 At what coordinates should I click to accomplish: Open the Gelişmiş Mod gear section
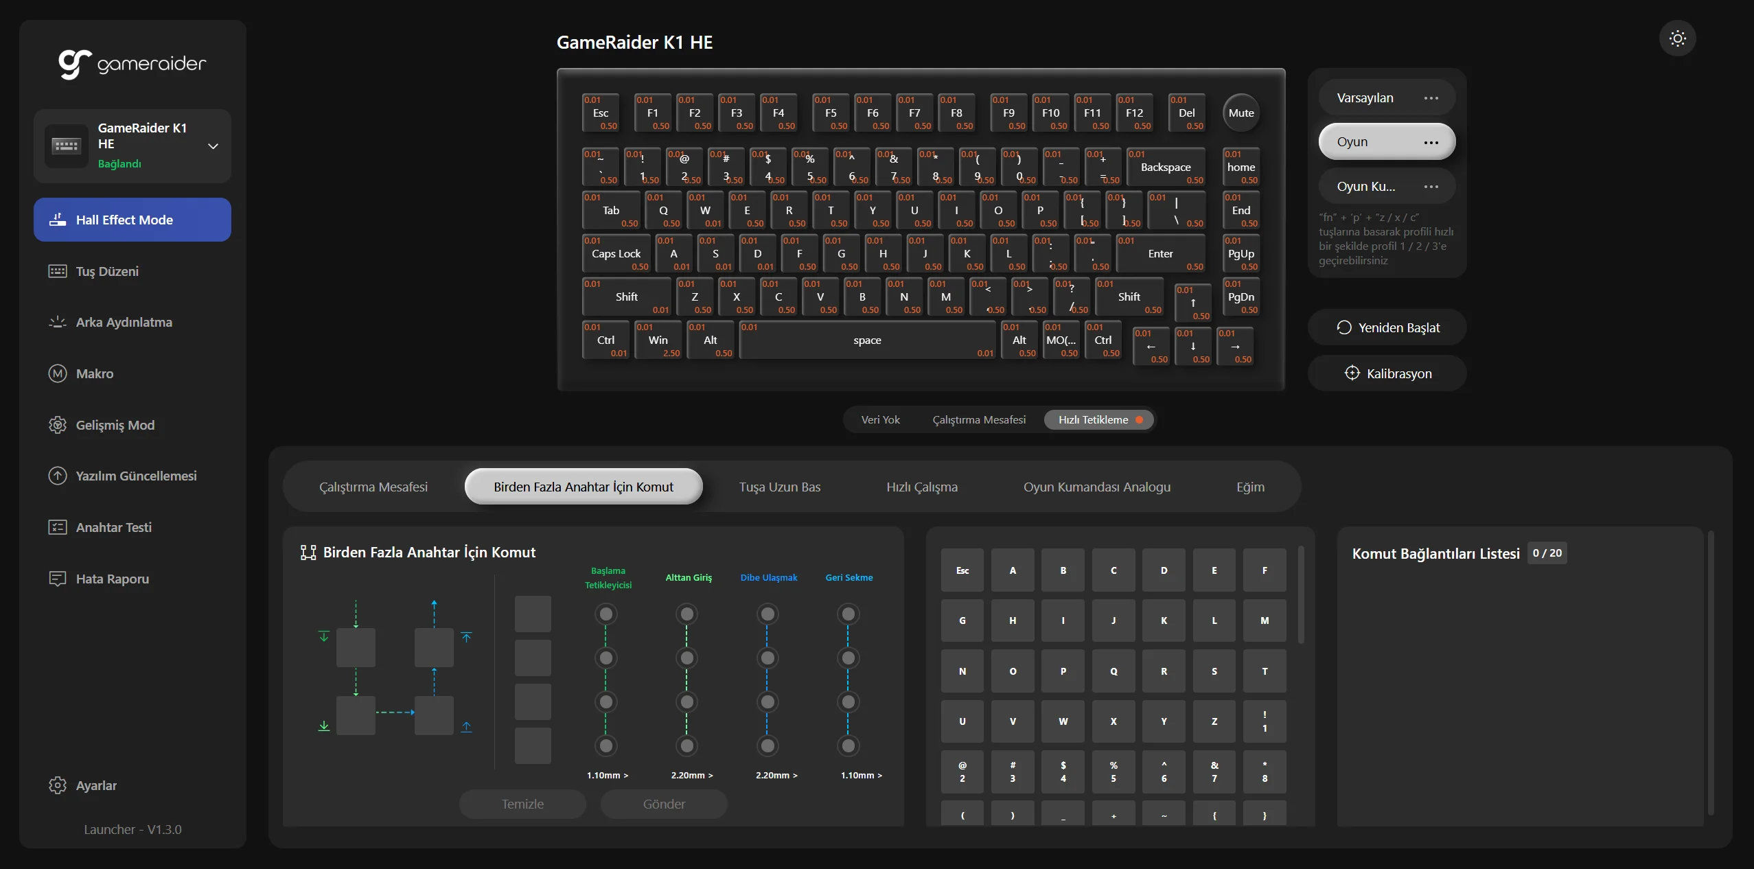(x=115, y=425)
